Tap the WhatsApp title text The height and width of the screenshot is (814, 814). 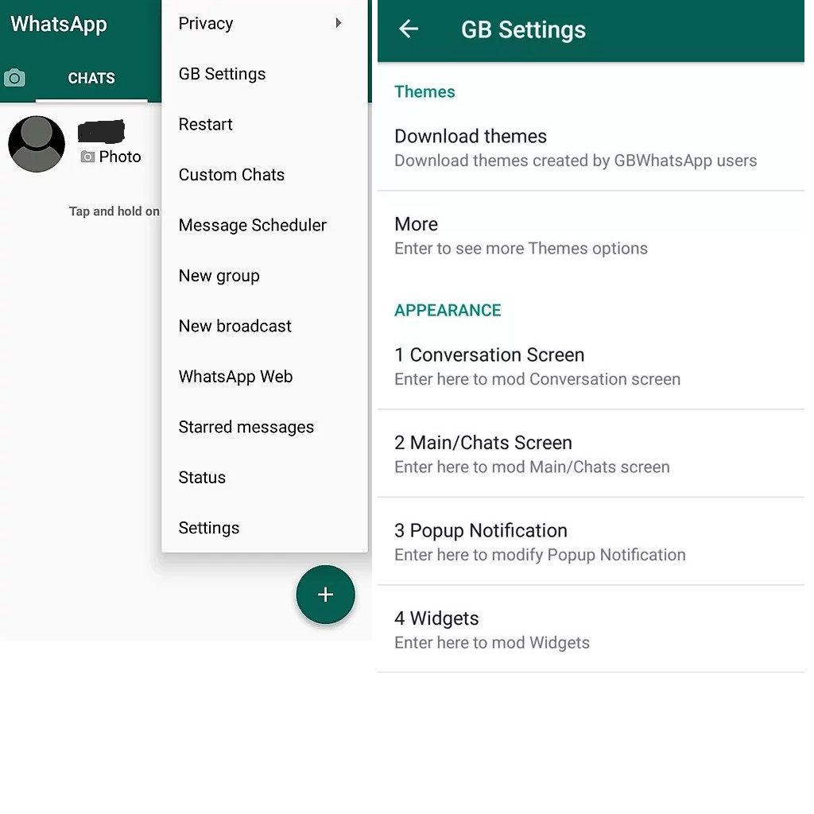[x=59, y=25]
